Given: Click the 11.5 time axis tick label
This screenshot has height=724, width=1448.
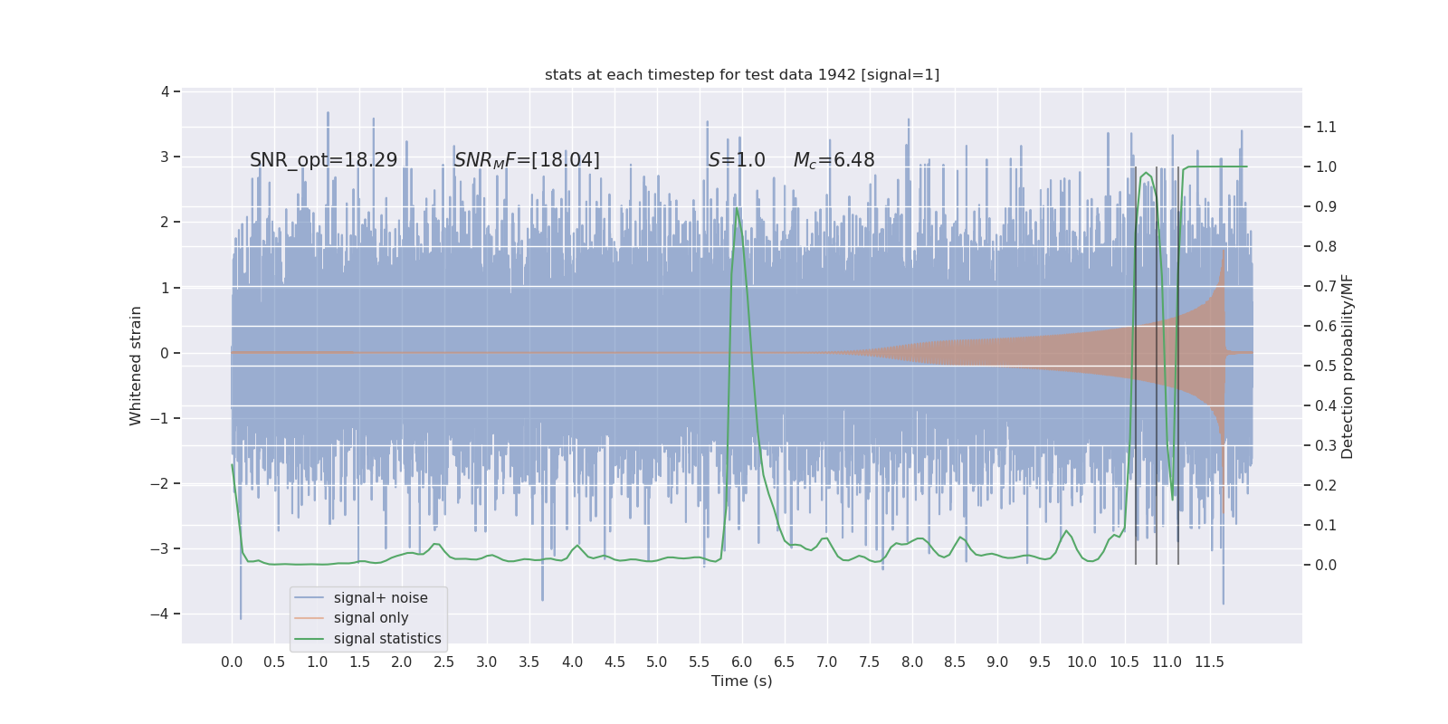Looking at the screenshot, I should tap(1210, 662).
